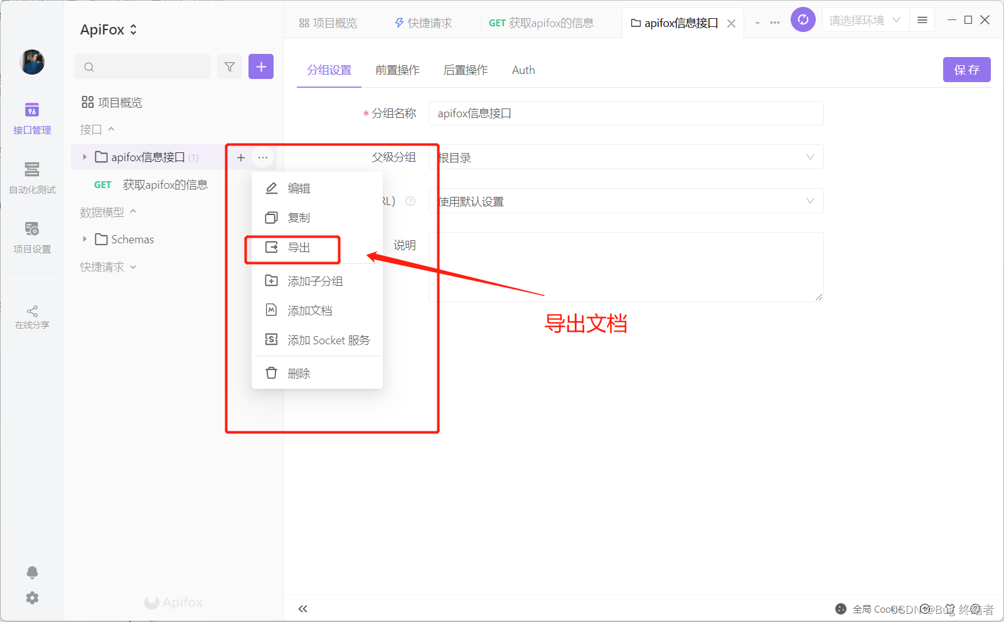
Task: Open 项目概览 in the sidebar tree
Action: (112, 102)
